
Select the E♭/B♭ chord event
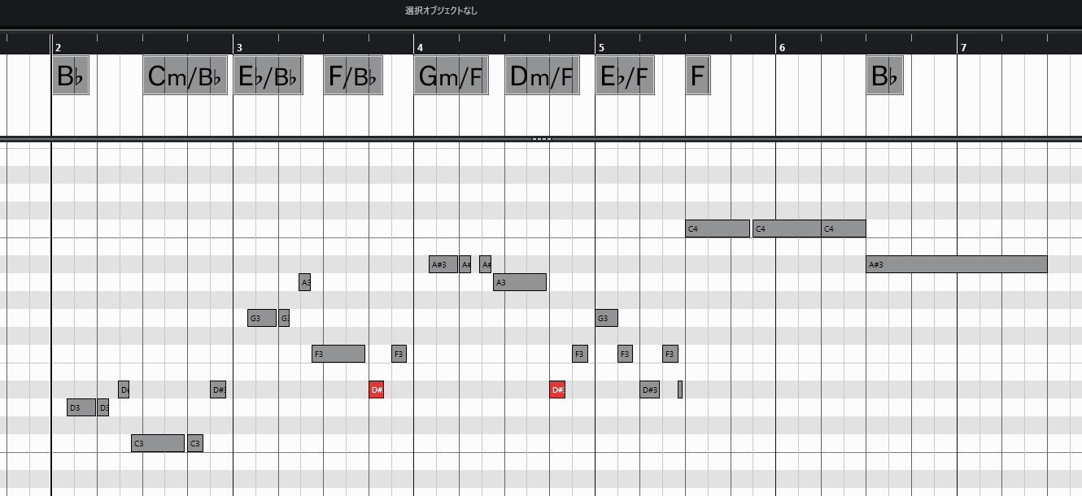[x=268, y=76]
